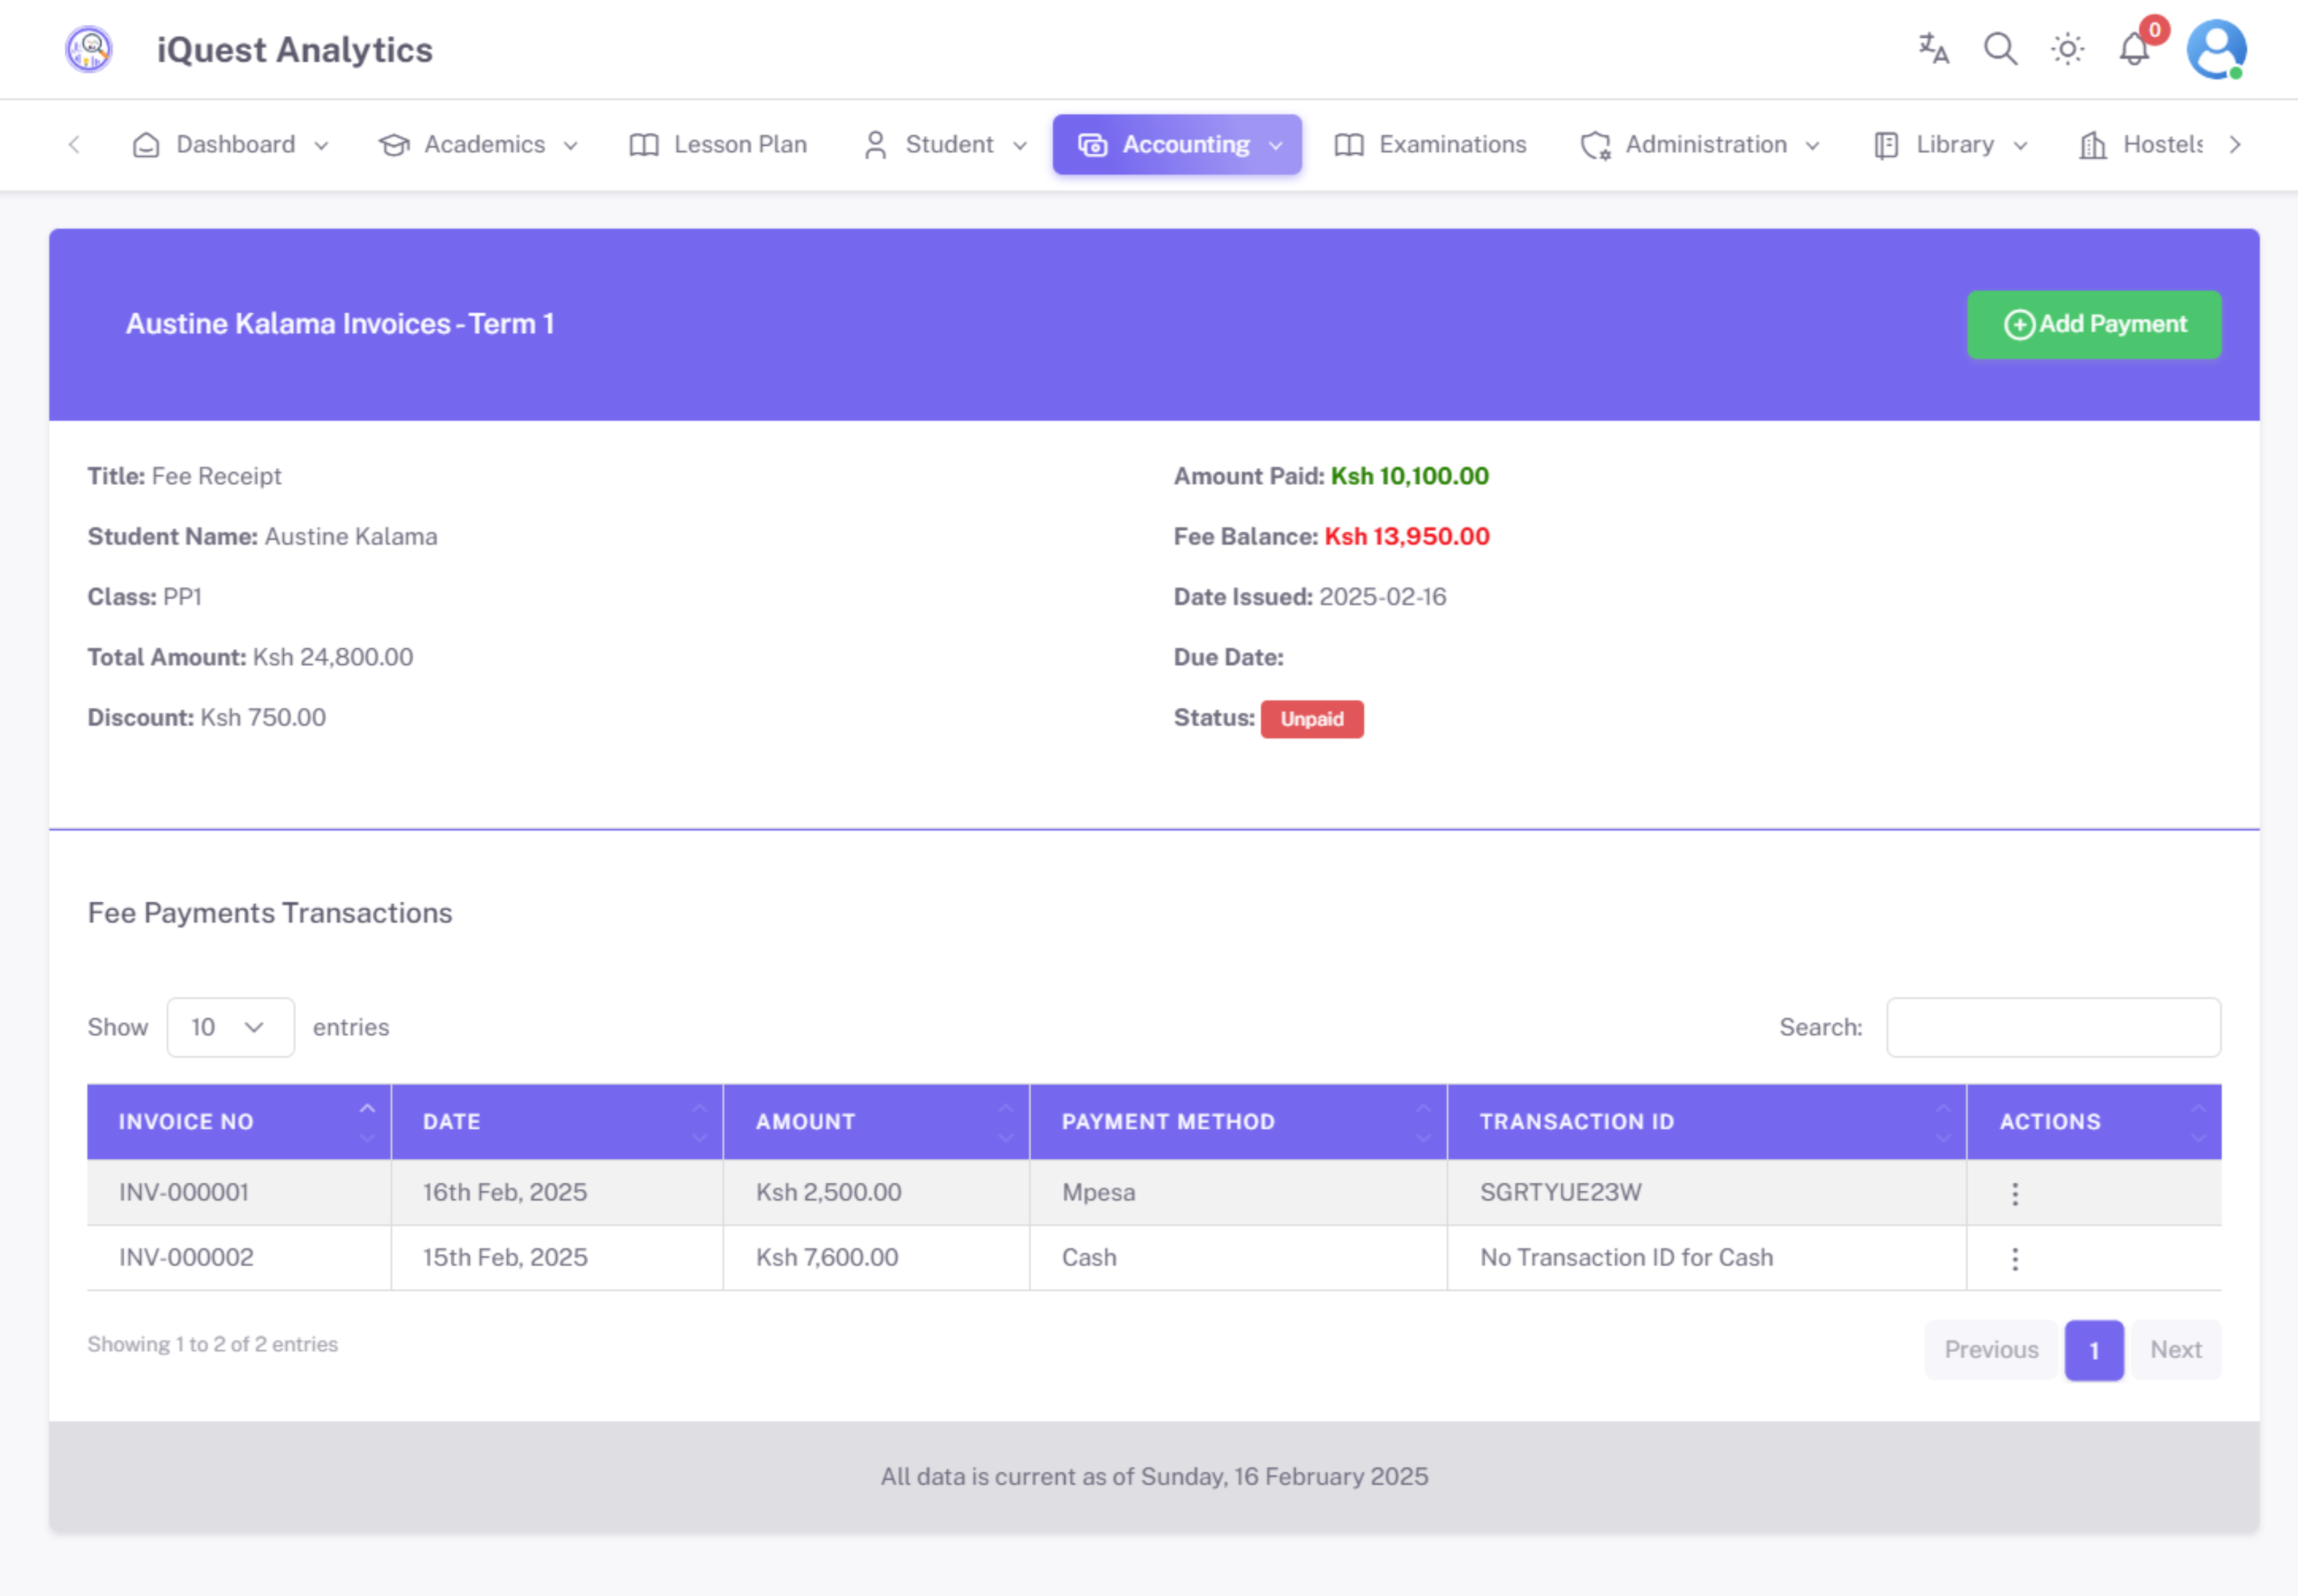Open actions menu for INV-000001

click(2015, 1193)
